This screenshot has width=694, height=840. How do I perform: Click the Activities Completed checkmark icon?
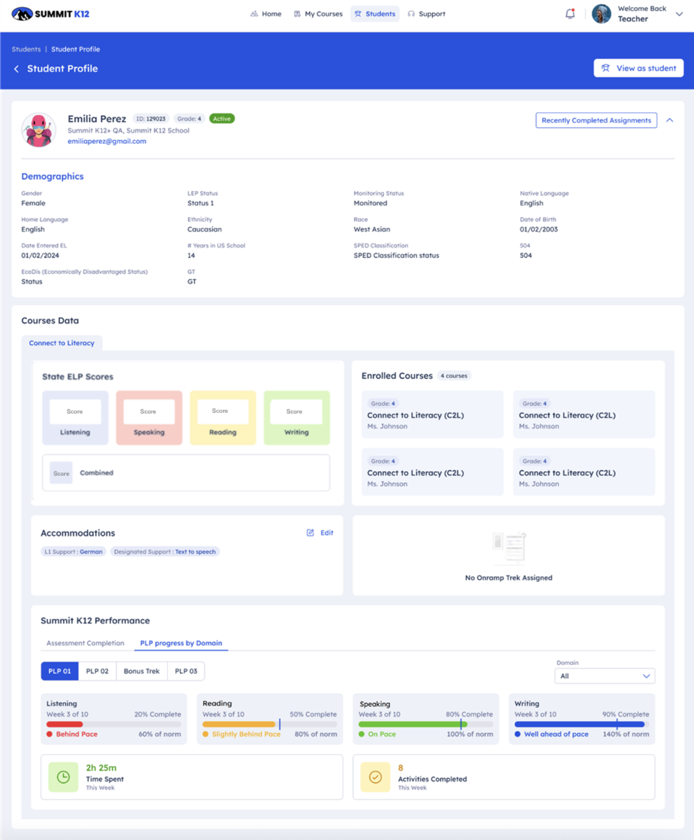376,777
